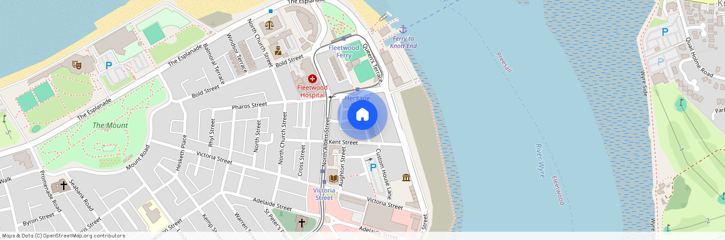
Task: Open the OpenStreetMap contributors attribution
Action: [63, 236]
